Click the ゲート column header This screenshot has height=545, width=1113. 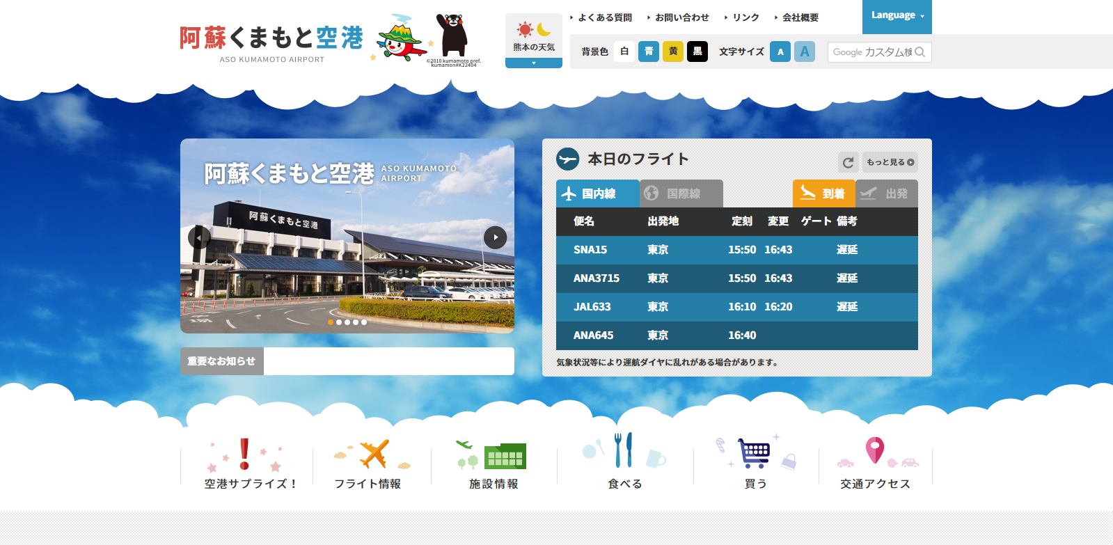816,221
